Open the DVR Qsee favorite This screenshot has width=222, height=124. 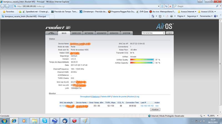[x=142, y=12]
